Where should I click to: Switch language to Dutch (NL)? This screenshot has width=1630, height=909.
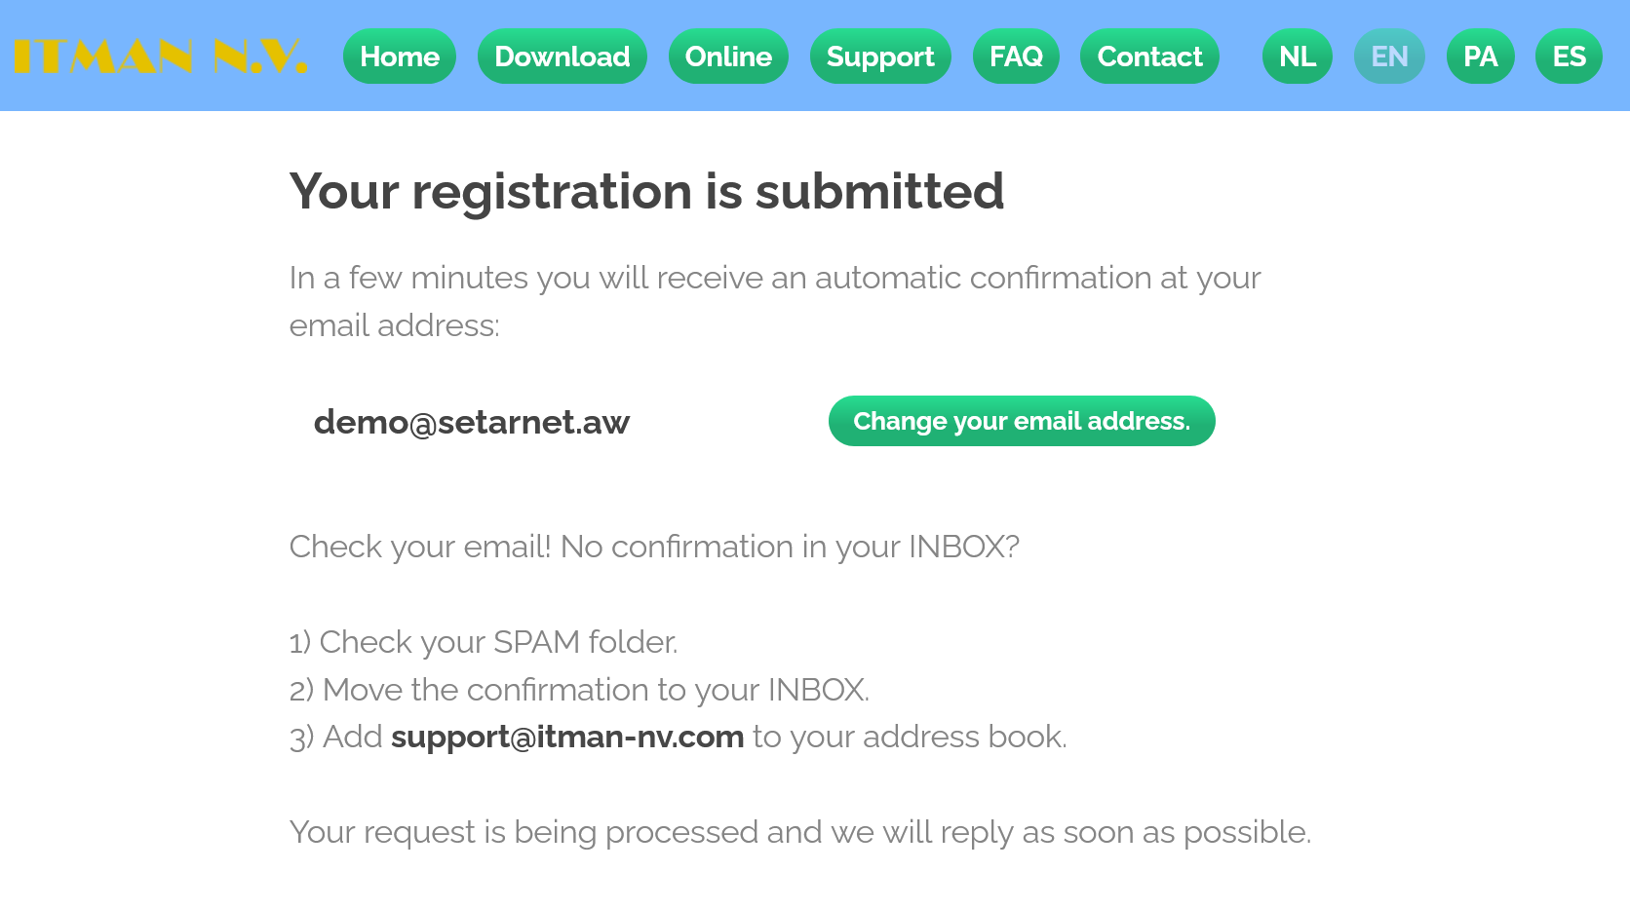(x=1297, y=57)
